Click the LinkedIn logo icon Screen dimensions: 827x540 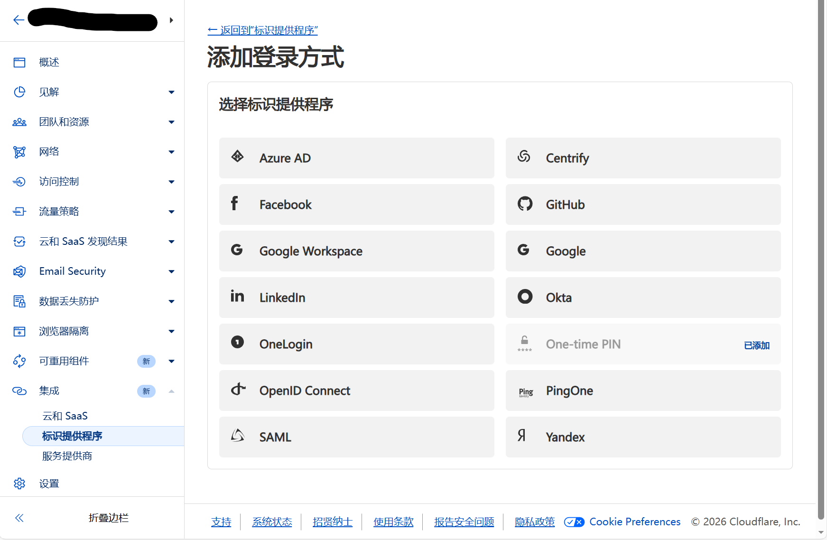tap(237, 297)
